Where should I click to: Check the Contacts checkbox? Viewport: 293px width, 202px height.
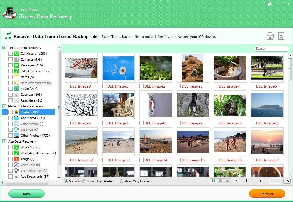[11, 59]
